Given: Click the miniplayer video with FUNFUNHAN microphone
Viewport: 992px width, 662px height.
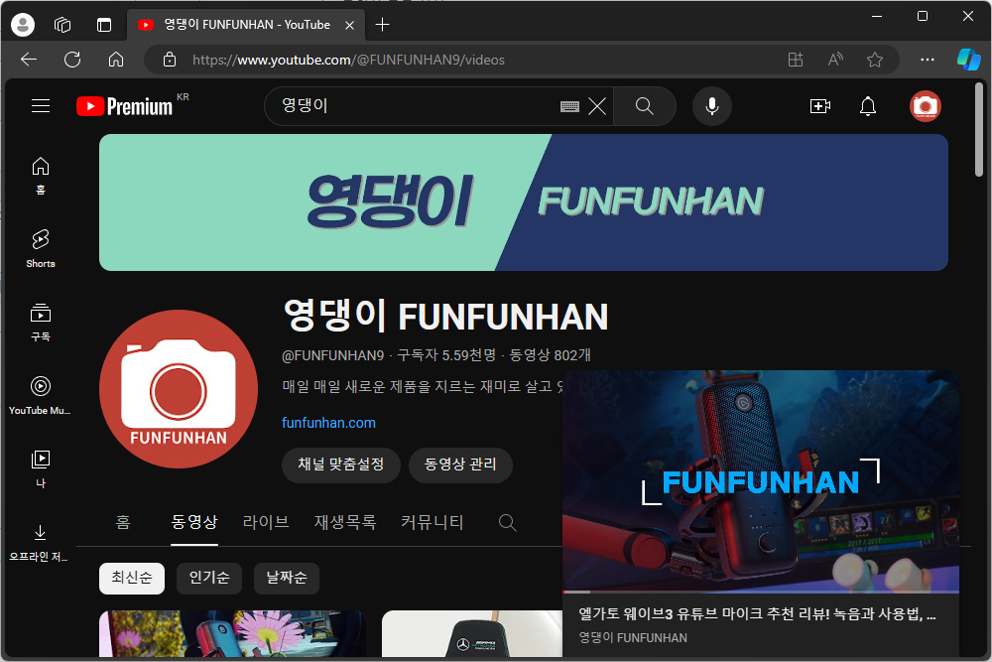Looking at the screenshot, I should coord(761,481).
